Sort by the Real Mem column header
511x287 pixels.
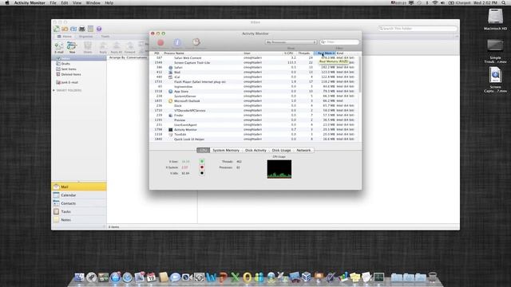[x=325, y=53]
